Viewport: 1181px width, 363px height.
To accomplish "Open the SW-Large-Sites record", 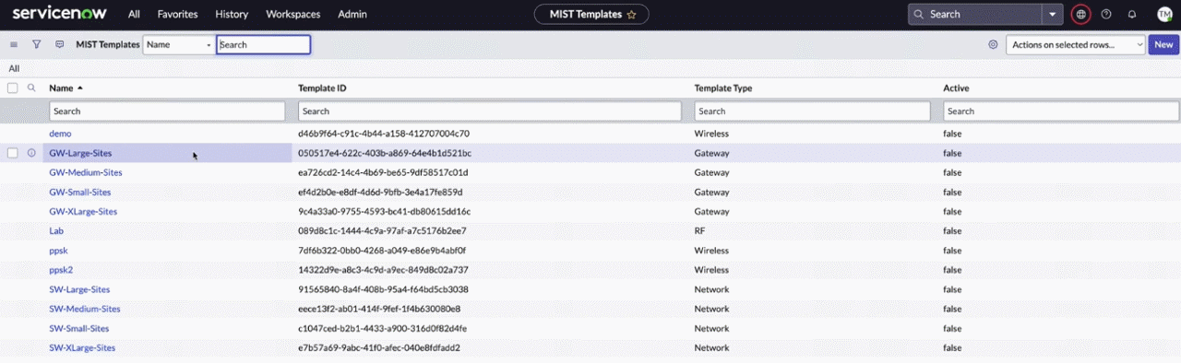I will 79,289.
